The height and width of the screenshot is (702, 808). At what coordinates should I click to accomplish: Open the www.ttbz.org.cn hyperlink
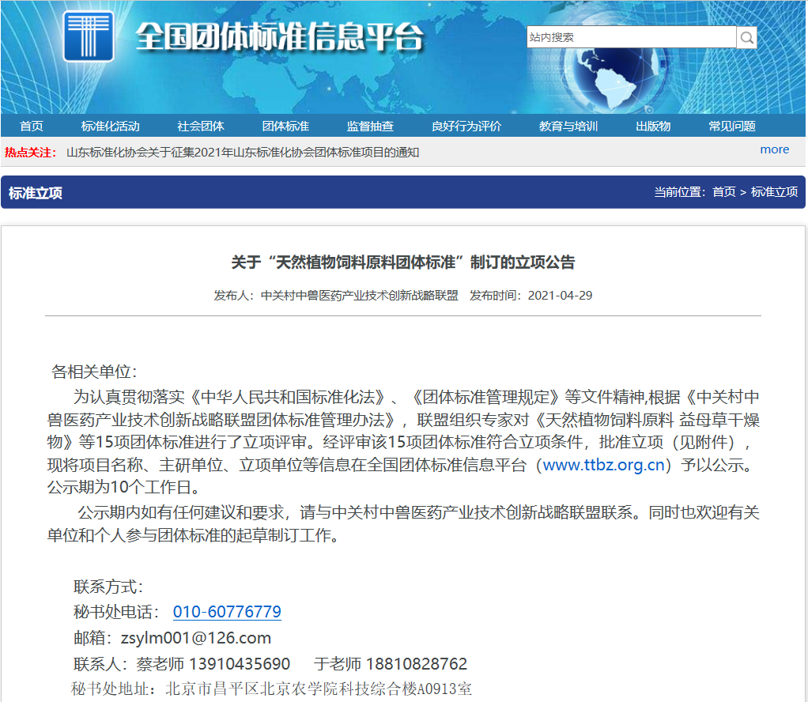[604, 465]
